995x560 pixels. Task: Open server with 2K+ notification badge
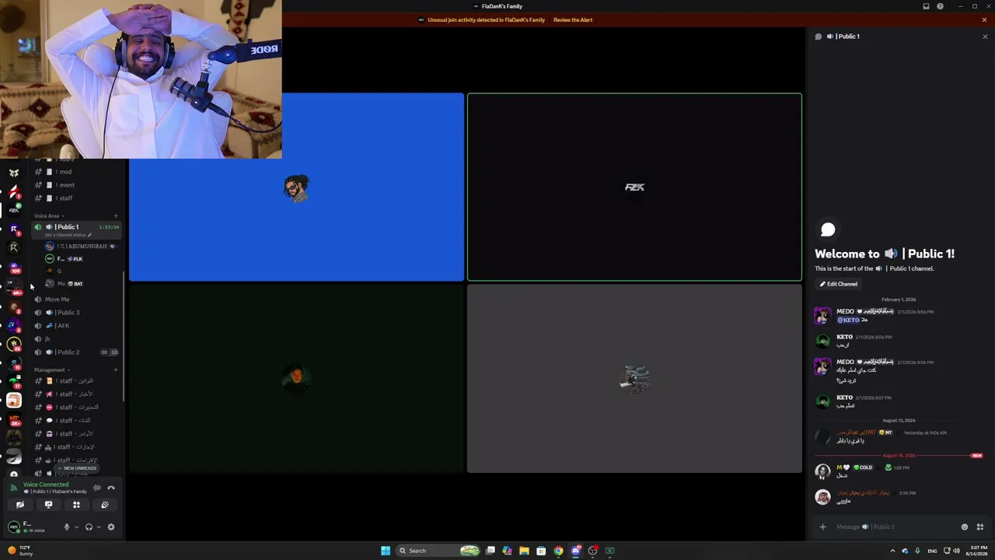[14, 419]
